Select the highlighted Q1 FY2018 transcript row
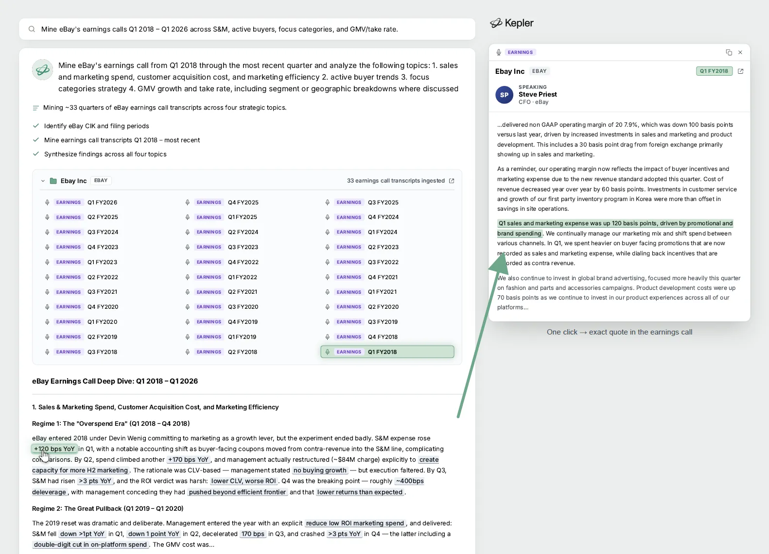 click(x=387, y=352)
